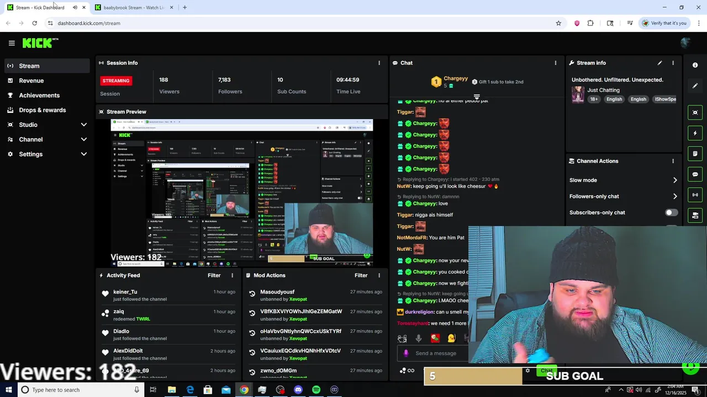Open the Windows Start menu
Viewport: 707px width, 397px height.
[x=8, y=390]
